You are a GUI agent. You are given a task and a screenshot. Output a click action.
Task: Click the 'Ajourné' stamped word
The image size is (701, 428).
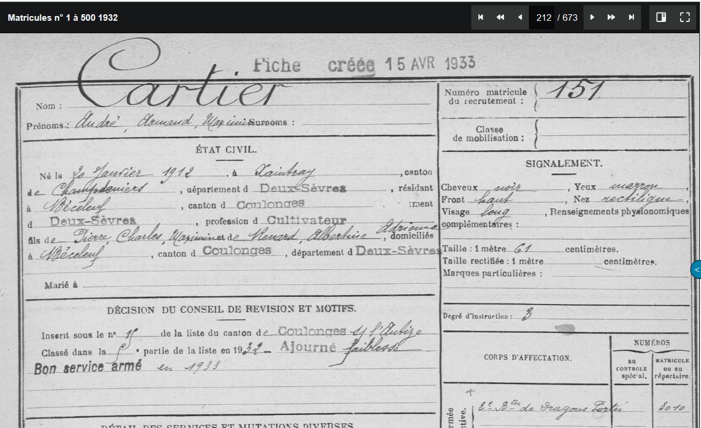point(307,347)
